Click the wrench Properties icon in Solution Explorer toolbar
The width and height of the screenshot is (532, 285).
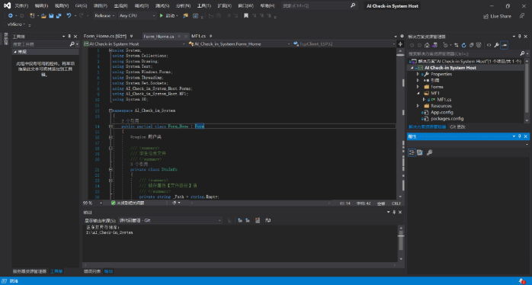(x=496, y=45)
